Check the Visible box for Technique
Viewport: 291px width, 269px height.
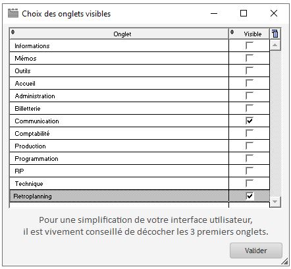(250, 183)
